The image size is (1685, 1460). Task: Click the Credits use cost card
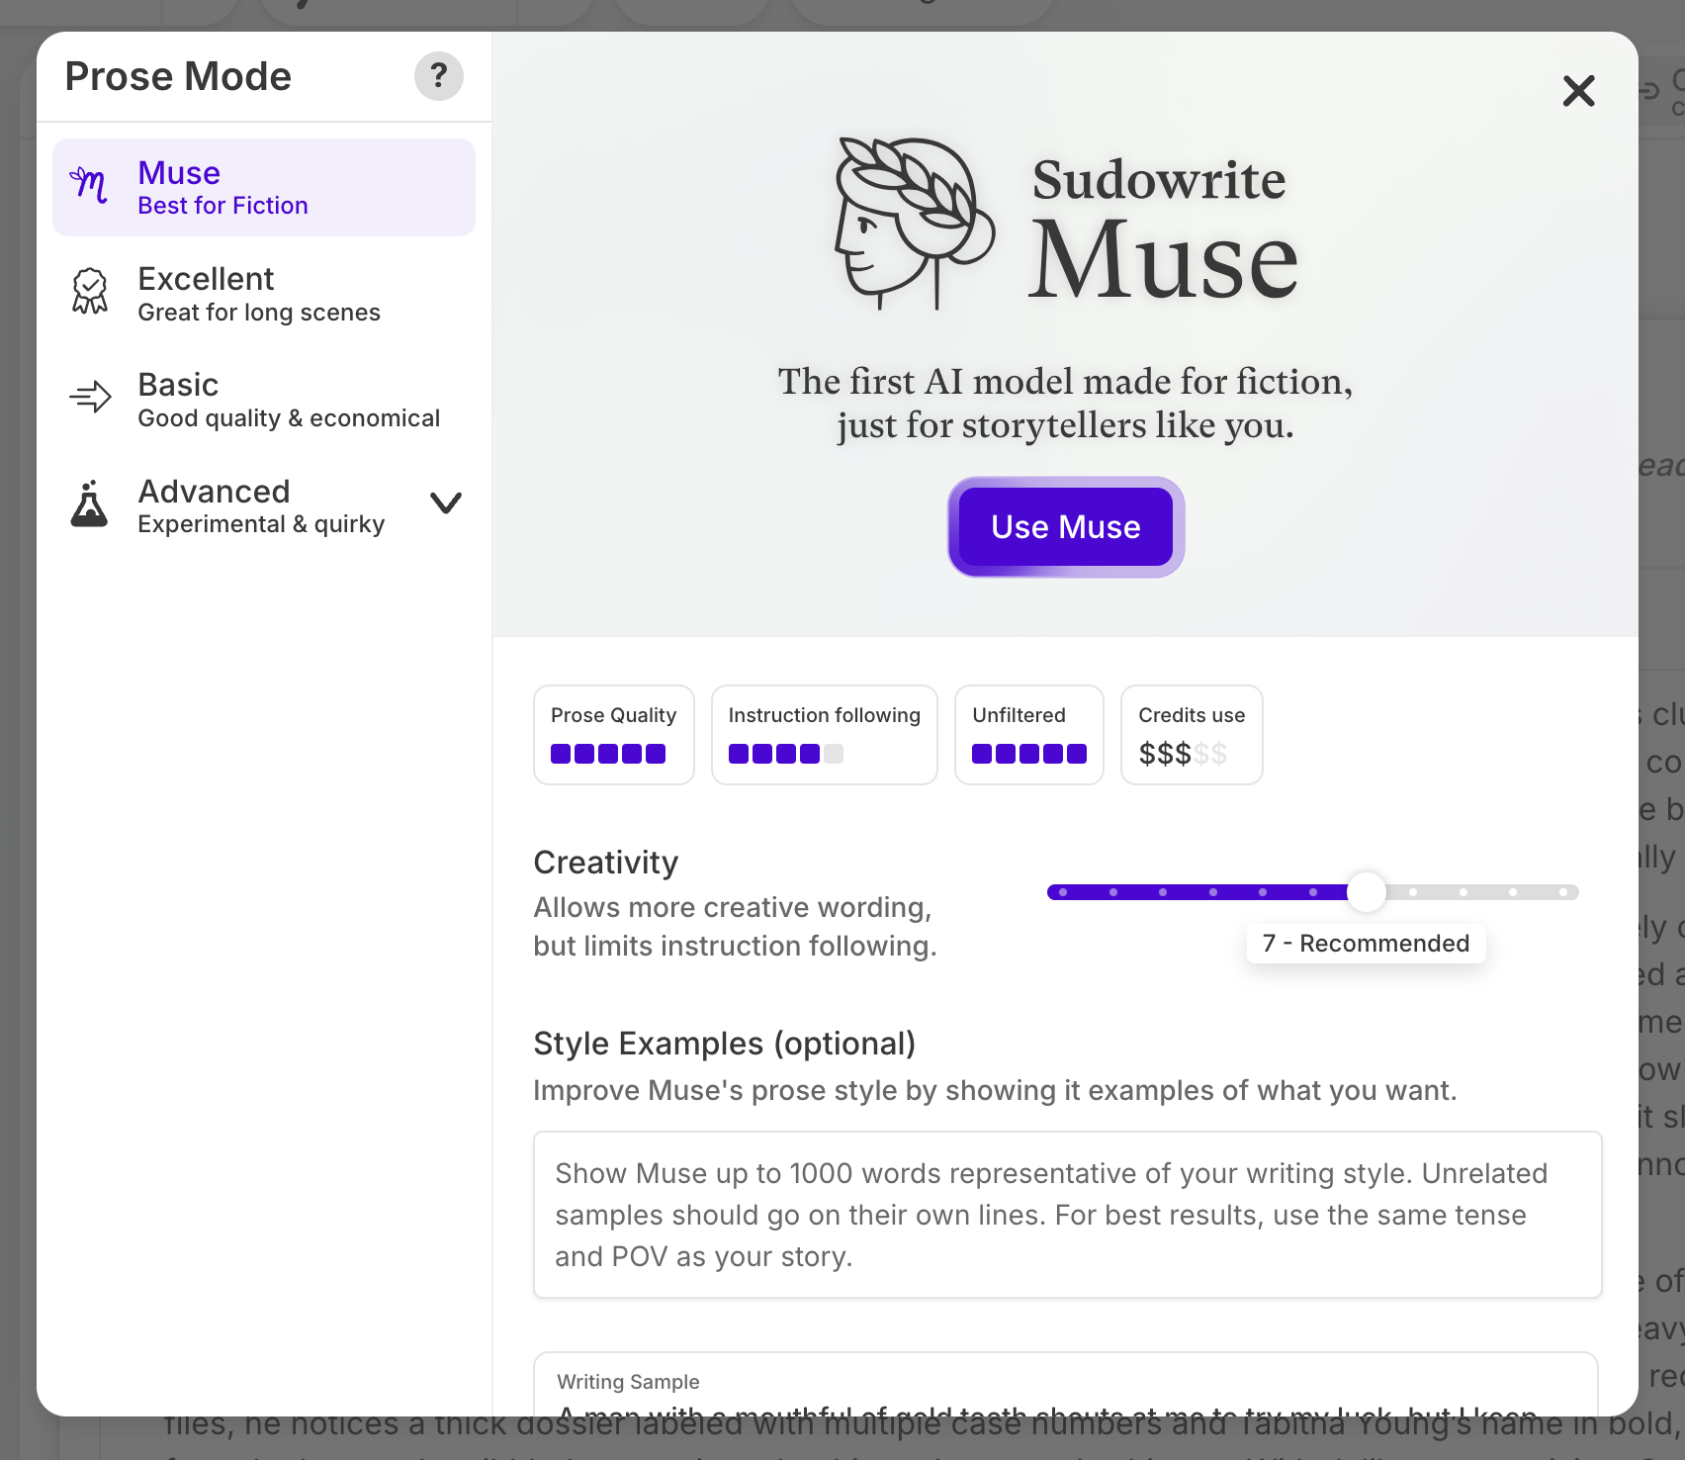(x=1191, y=735)
